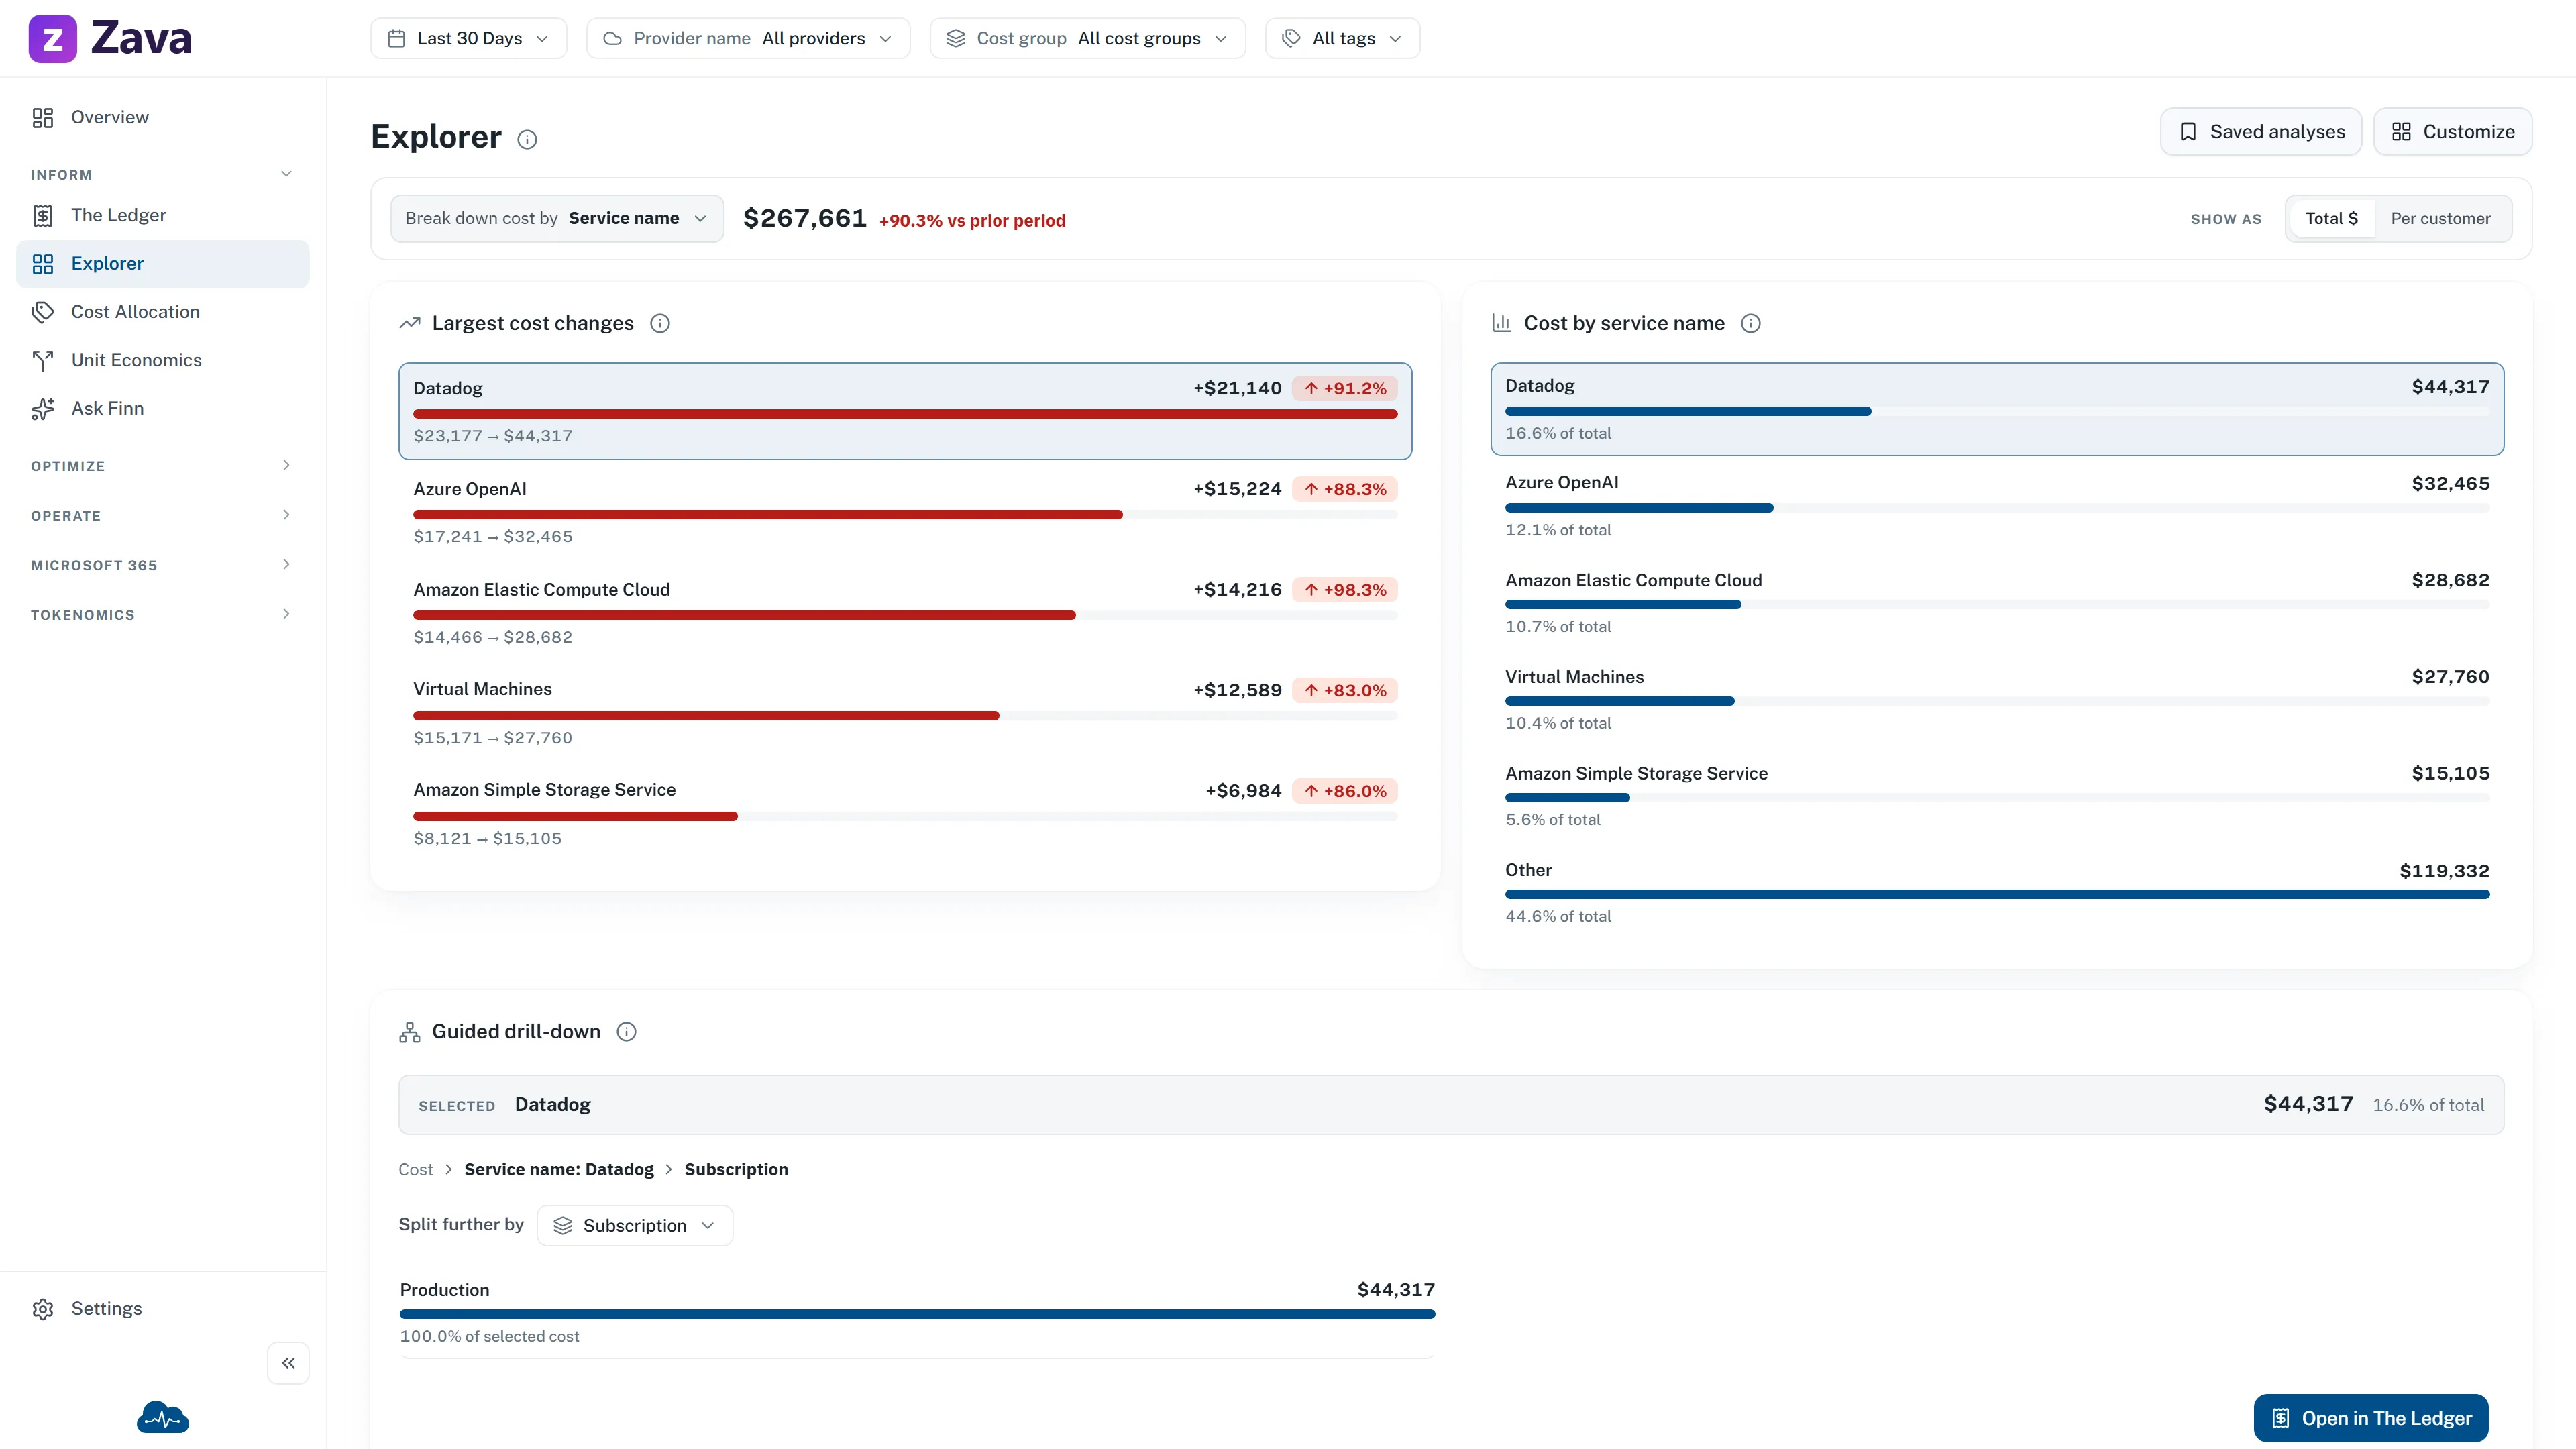Click the Explorer sidebar icon
The width and height of the screenshot is (2576, 1449).
click(42, 264)
